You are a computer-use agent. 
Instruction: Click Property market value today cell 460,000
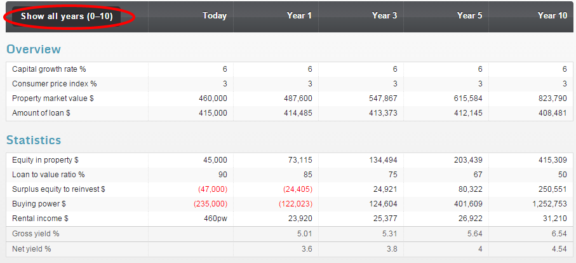pos(213,98)
